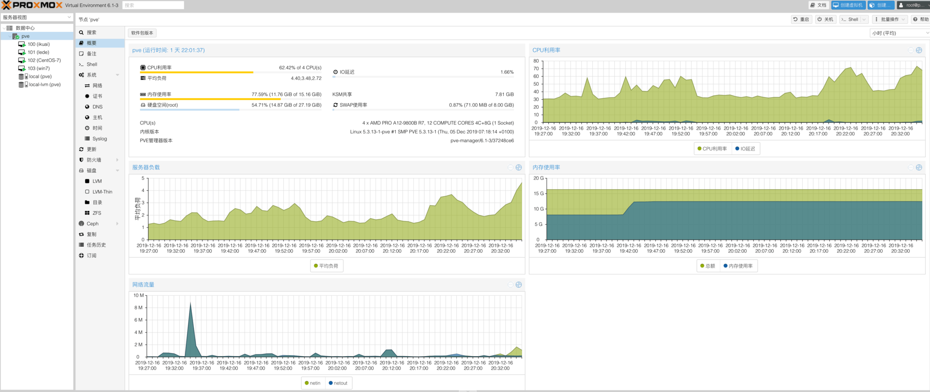Open the root@p... user menu

914,5
